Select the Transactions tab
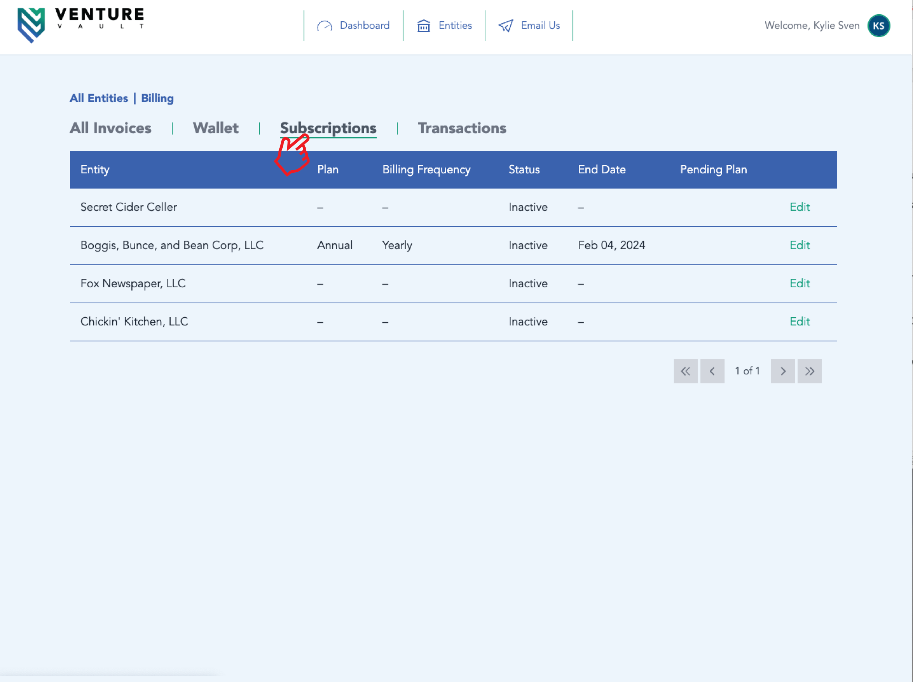This screenshot has height=682, width=913. pos(461,128)
